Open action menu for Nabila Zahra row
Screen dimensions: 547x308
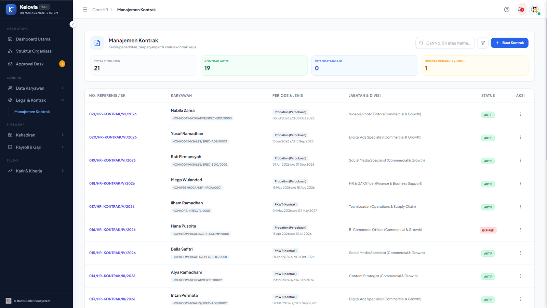(x=520, y=114)
